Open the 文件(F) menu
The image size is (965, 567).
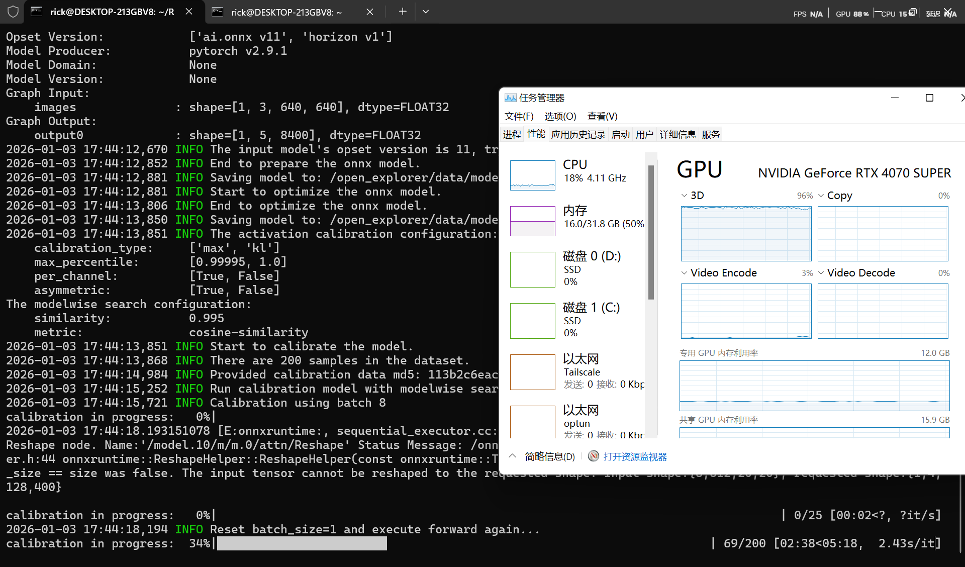[519, 116]
